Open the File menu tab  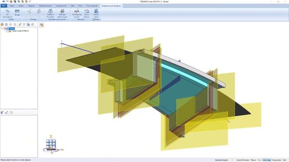[4, 6]
